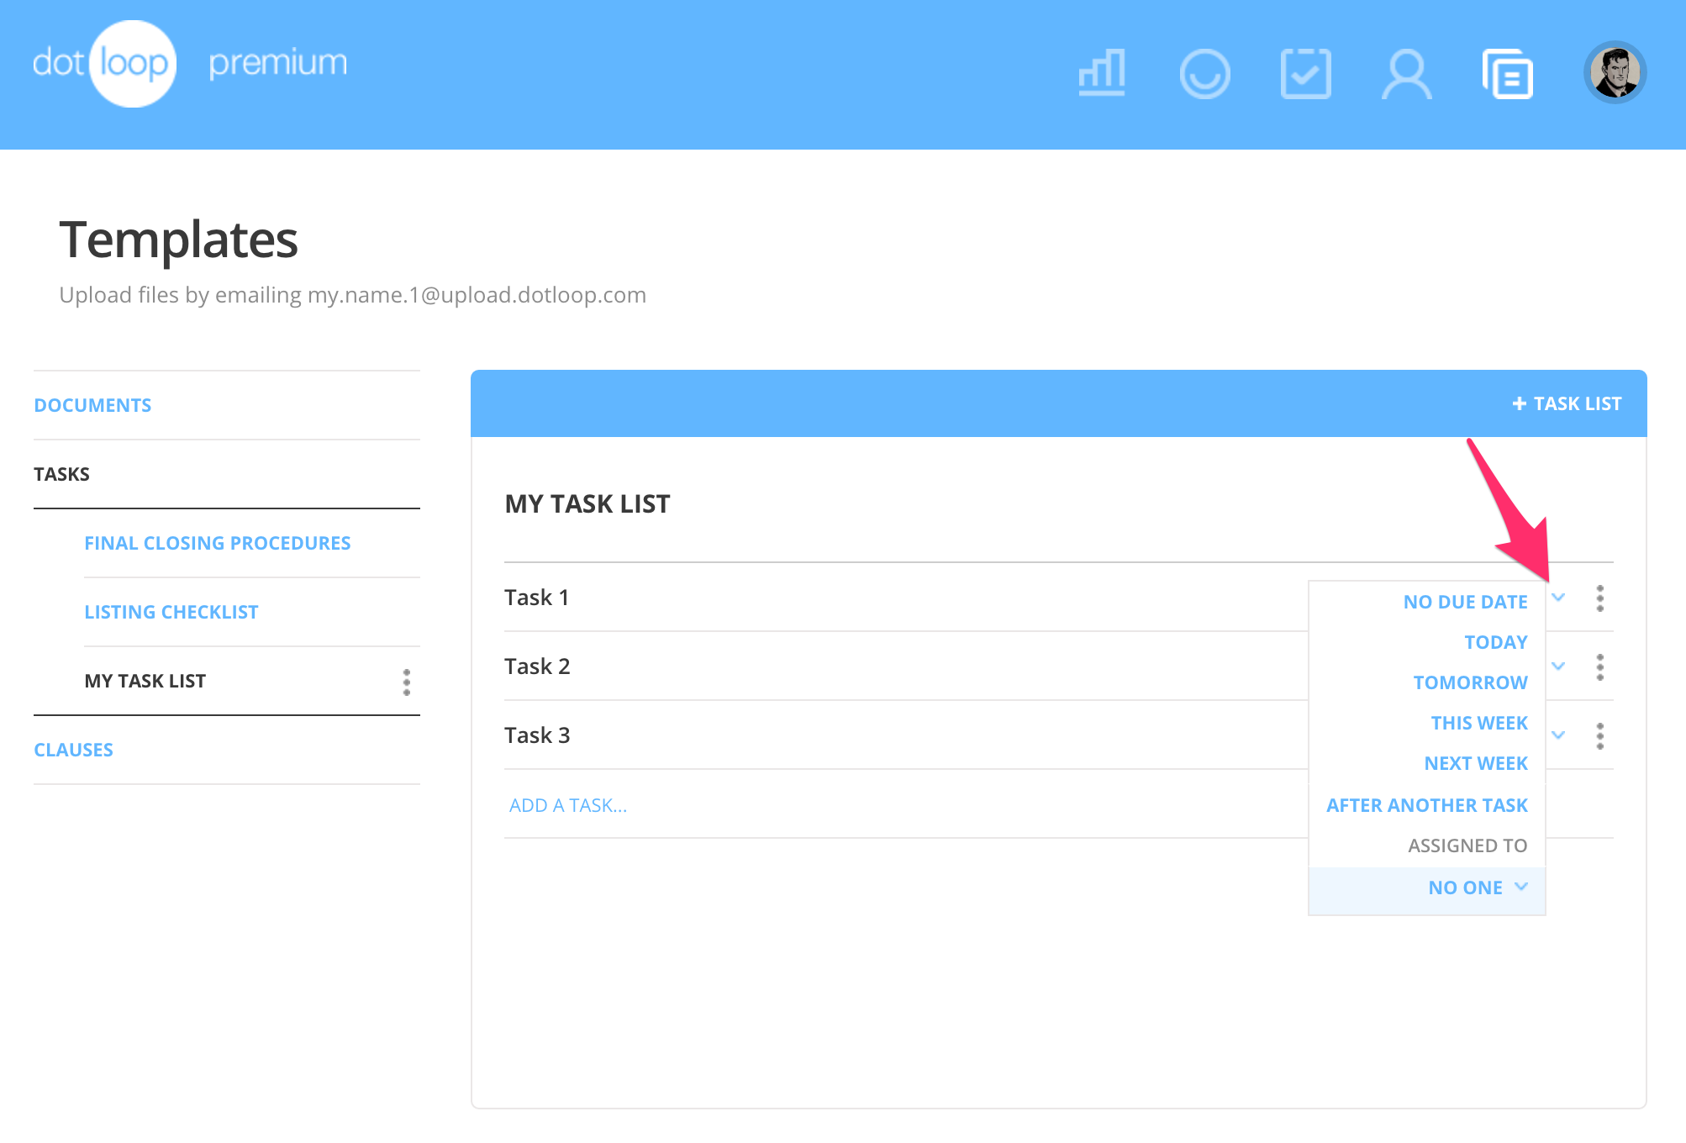Click the add Task List button
Viewport: 1686px width, 1143px height.
[x=1567, y=403]
